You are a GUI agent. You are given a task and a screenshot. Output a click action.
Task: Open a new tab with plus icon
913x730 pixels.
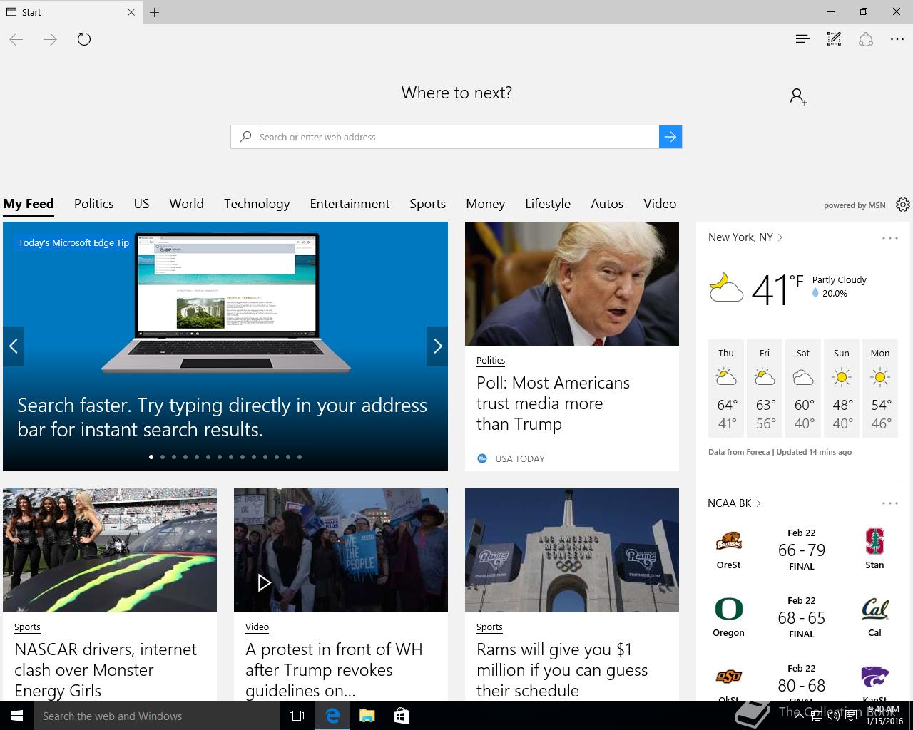pos(154,12)
